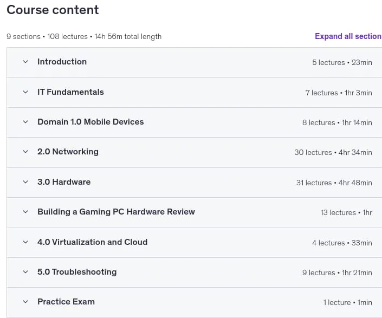Image resolution: width=382 pixels, height=318 pixels.
Task: Click chevron by 4.0 Virtualization and Cloud
Action: pyautogui.click(x=25, y=242)
